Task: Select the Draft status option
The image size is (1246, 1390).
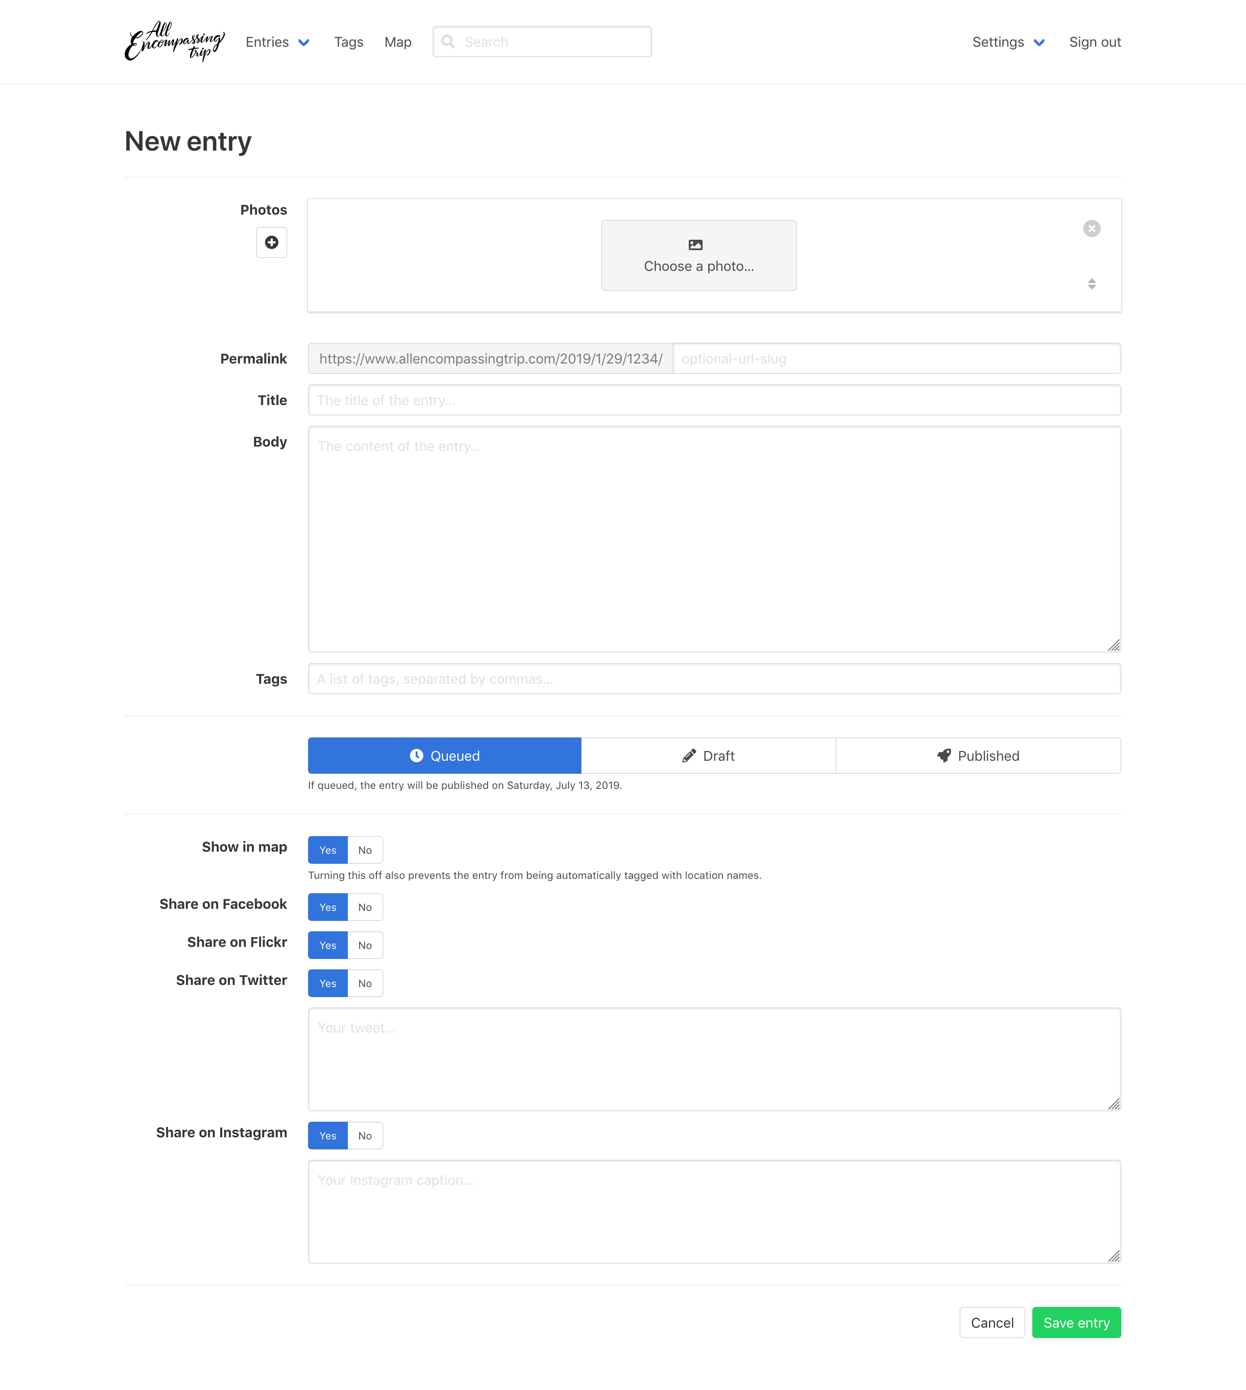Action: pyautogui.click(x=708, y=755)
